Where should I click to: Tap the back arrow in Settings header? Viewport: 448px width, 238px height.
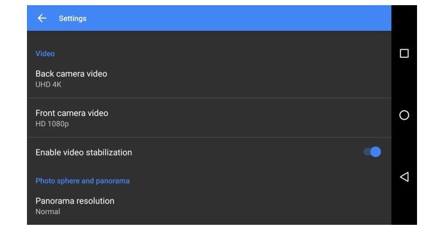[42, 18]
